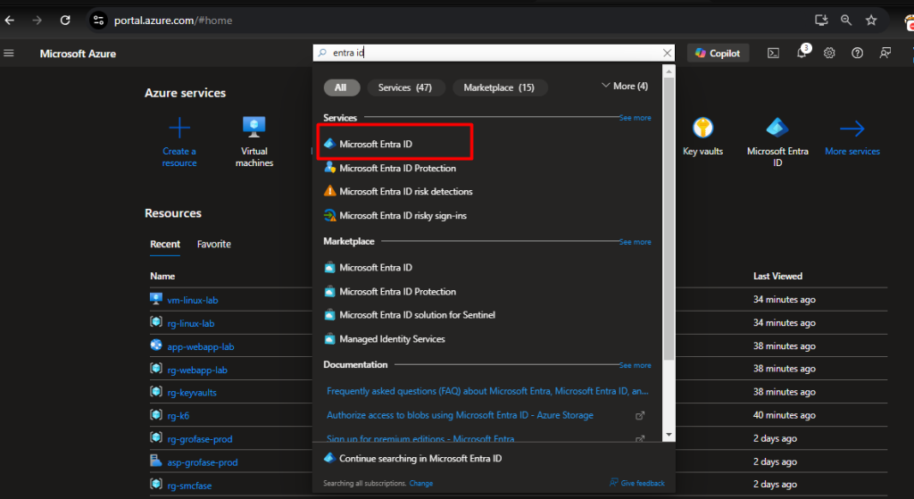Open Cloud Shell from the top bar

coord(774,54)
